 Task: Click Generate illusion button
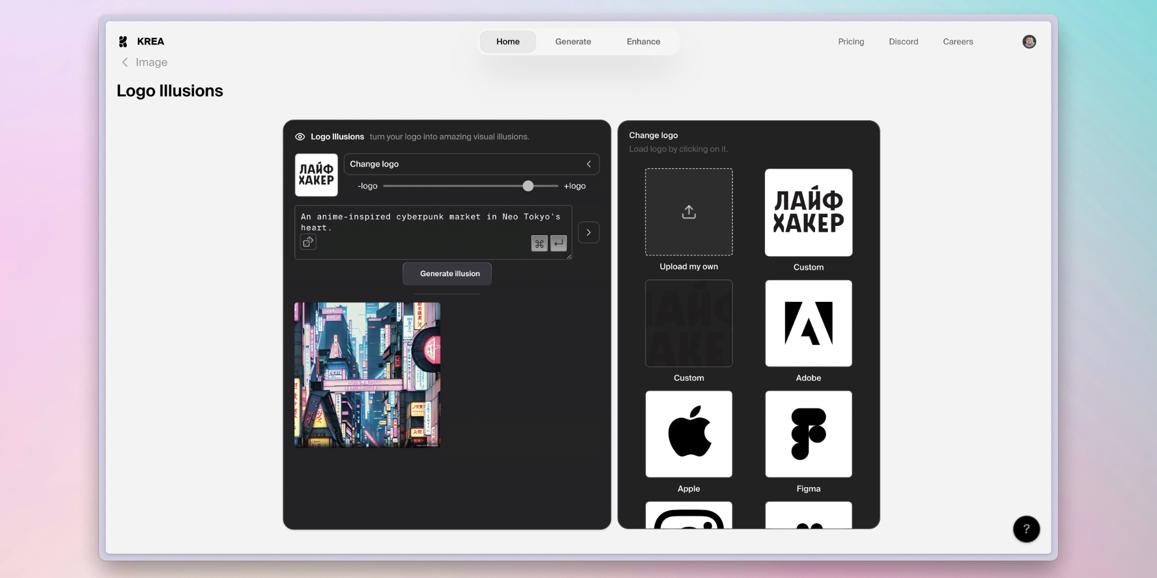[x=447, y=274]
